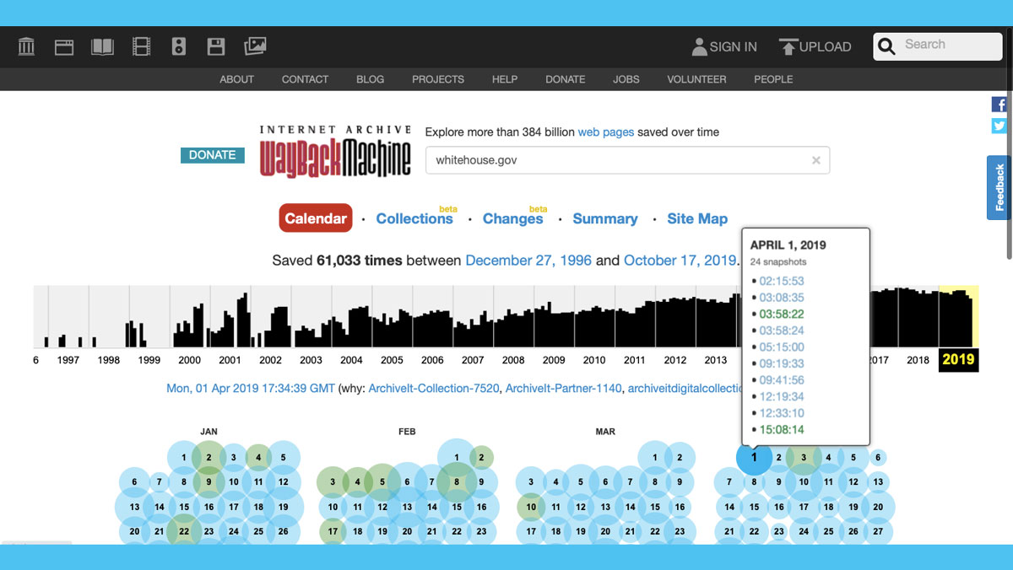Open the Web archive icon
This screenshot has height=570, width=1013.
click(x=26, y=46)
